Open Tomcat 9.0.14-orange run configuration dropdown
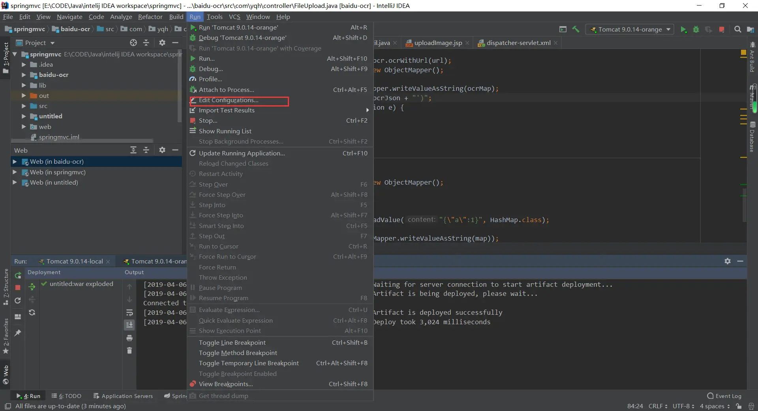Viewport: 758px width, 411px height. pos(630,29)
